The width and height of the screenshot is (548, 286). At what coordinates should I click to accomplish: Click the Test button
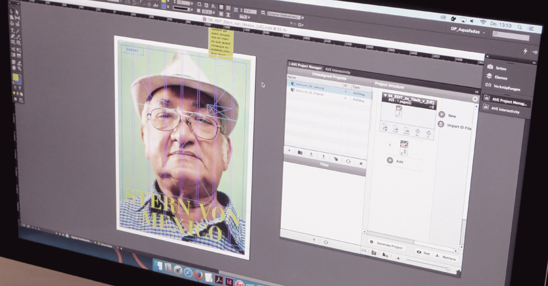[423, 253]
